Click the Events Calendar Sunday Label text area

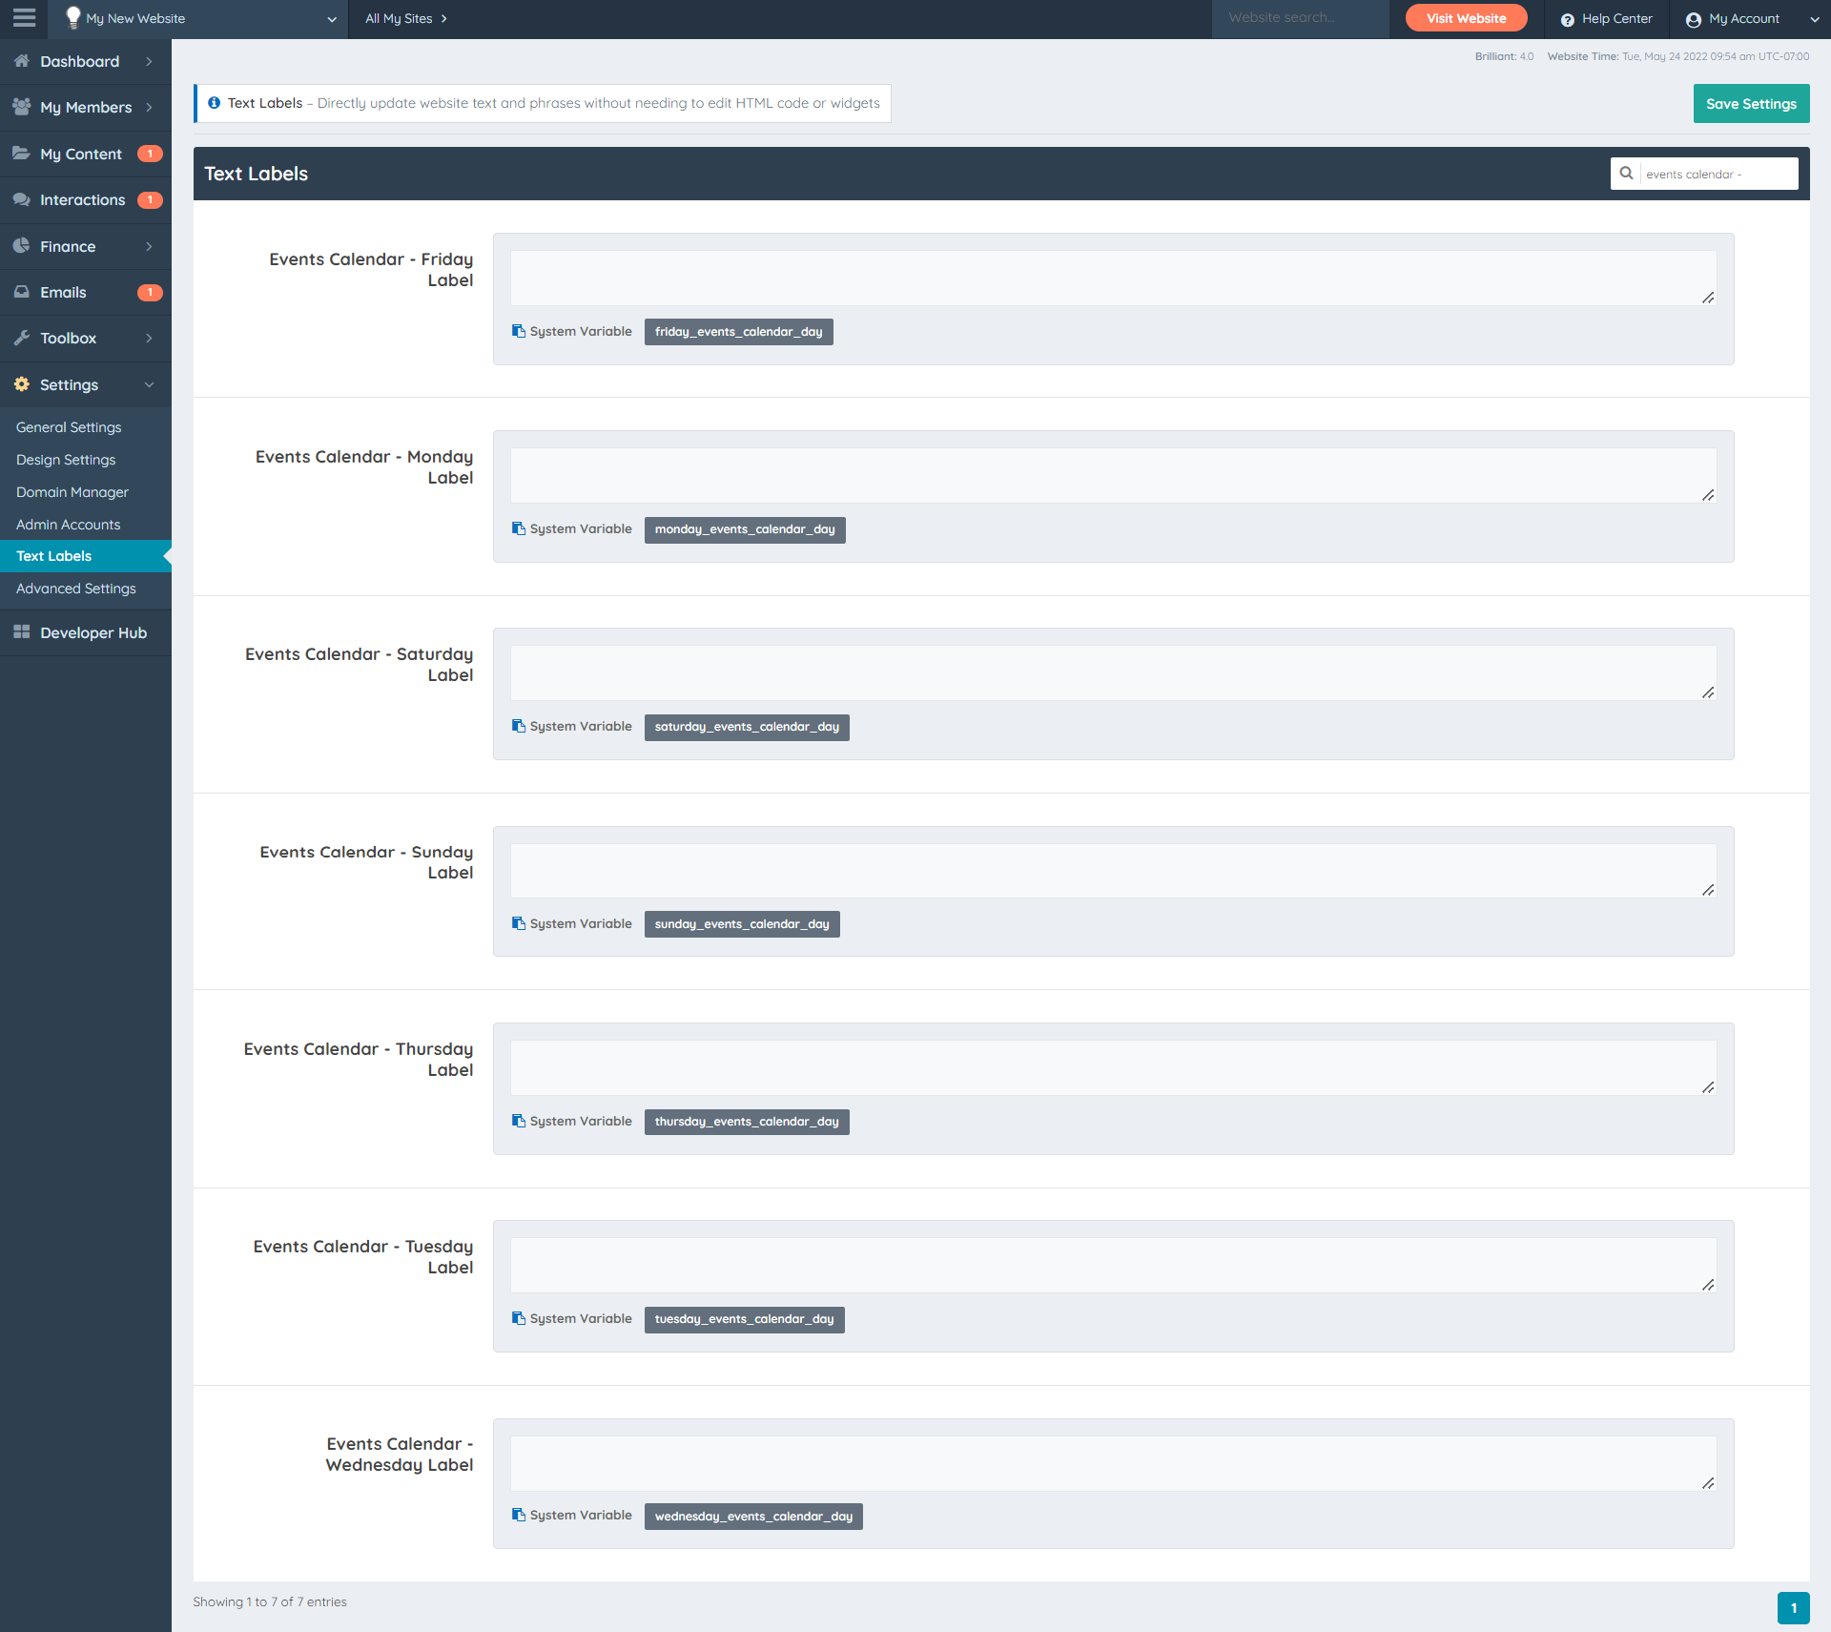tap(1112, 870)
